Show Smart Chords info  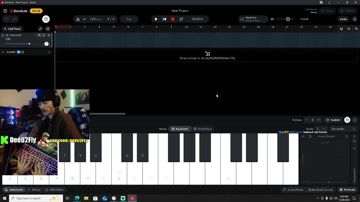(x=346, y=137)
